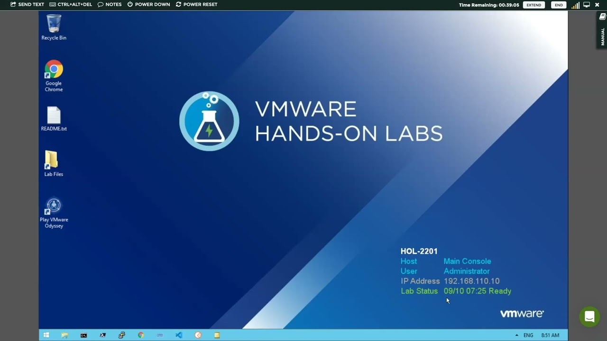
Task: Click the network signal strength indicator
Action: (x=575, y=5)
